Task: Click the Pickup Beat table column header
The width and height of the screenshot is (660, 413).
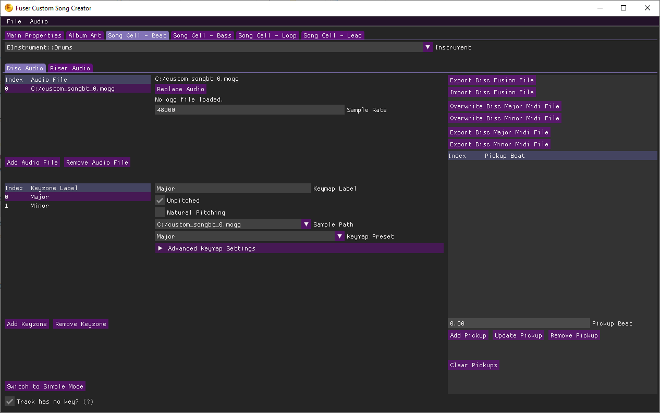Action: tap(505, 156)
